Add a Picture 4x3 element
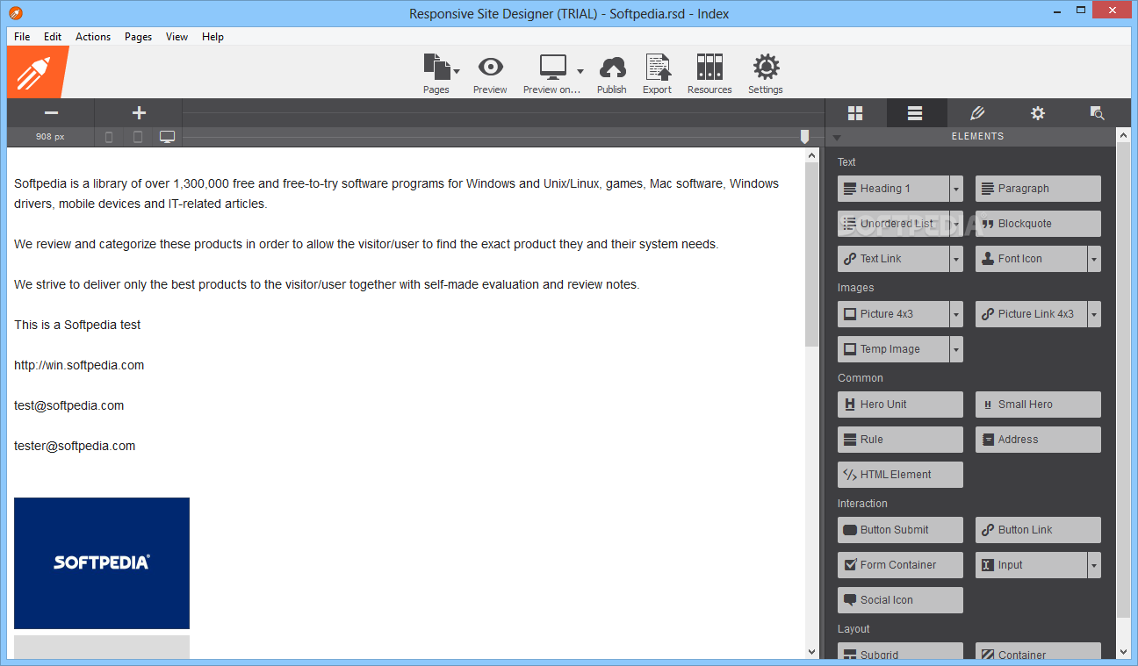The height and width of the screenshot is (666, 1138). 893,314
